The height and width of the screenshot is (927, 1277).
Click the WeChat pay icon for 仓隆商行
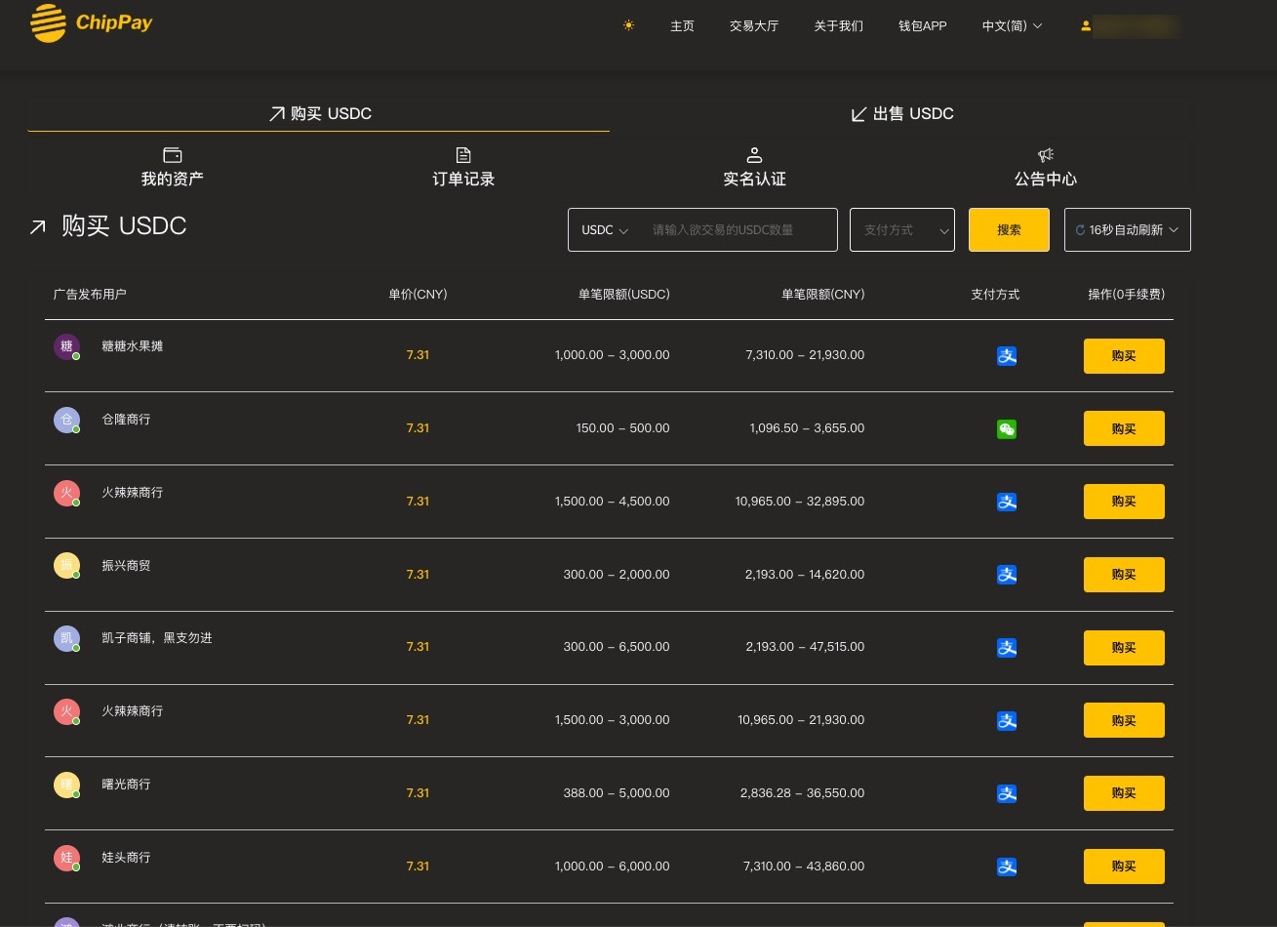pyautogui.click(x=1007, y=429)
